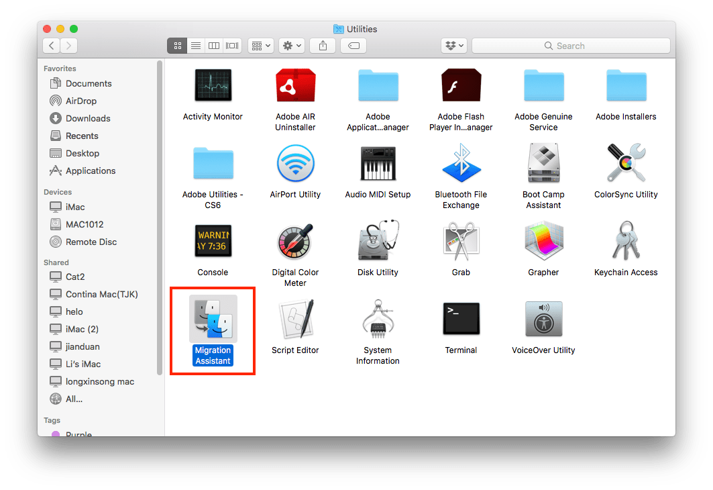The image size is (713, 490).
Task: Open Audio MIDI Setup
Action: (x=378, y=163)
